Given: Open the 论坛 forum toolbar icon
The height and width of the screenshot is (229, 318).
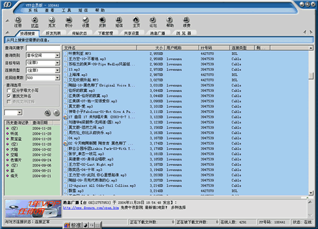Looking at the screenshot, I should 153,22.
